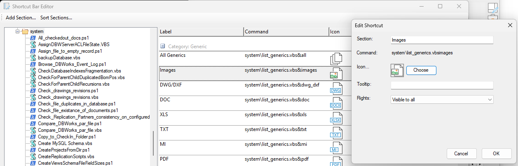The height and width of the screenshot is (166, 518).
Task: Click the Check_drawings_revisions.vbs file icon
Action: coord(33,97)
